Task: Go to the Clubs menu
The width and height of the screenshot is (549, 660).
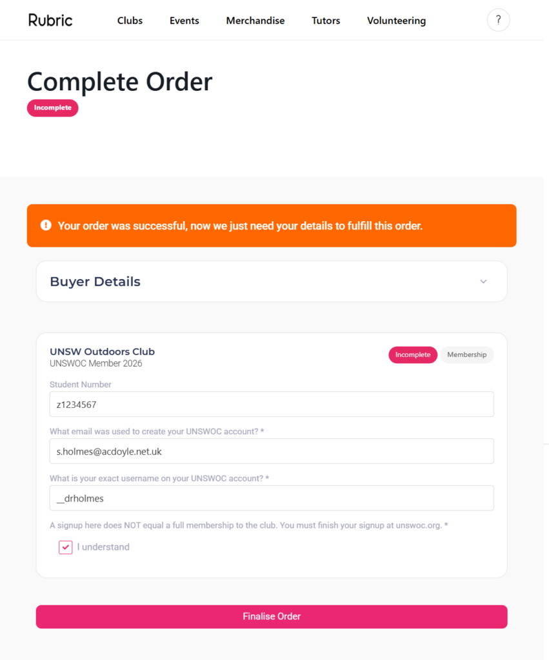Action: click(130, 21)
